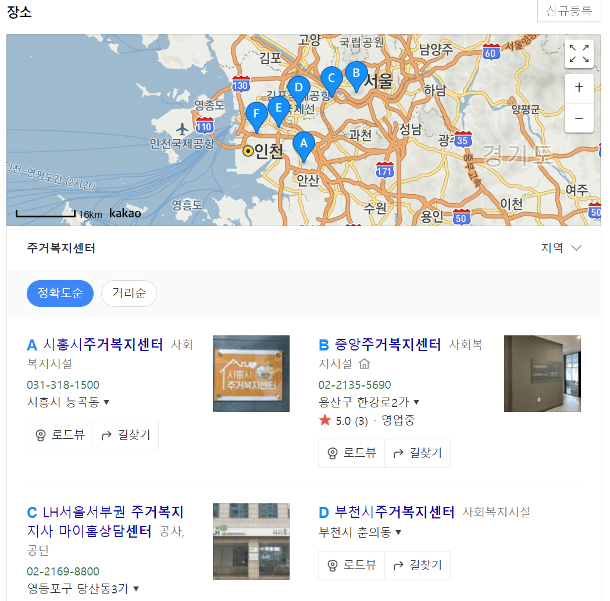The width and height of the screenshot is (610, 601).
Task: Click the 장소 section heading
Action: (x=19, y=12)
